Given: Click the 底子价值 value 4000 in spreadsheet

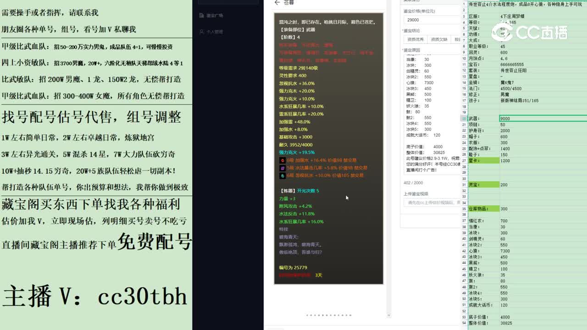Looking at the screenshot, I should pyautogui.click(x=505, y=317).
